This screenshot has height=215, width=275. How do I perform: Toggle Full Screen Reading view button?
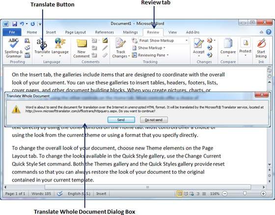186,194
